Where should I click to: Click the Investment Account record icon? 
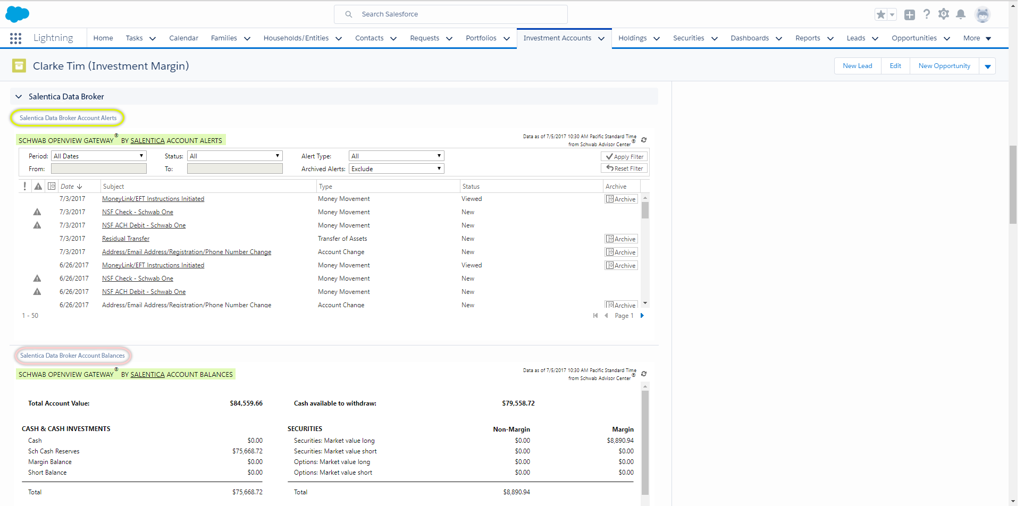pos(19,66)
